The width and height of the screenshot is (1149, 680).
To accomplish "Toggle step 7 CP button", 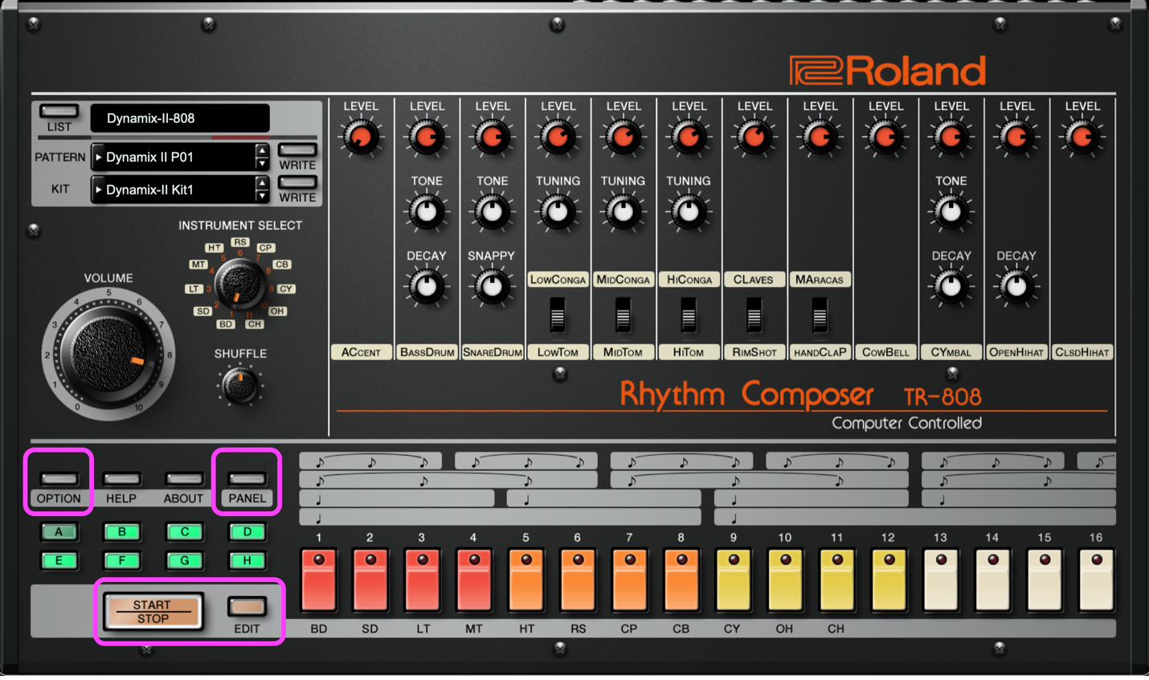I will (x=630, y=580).
